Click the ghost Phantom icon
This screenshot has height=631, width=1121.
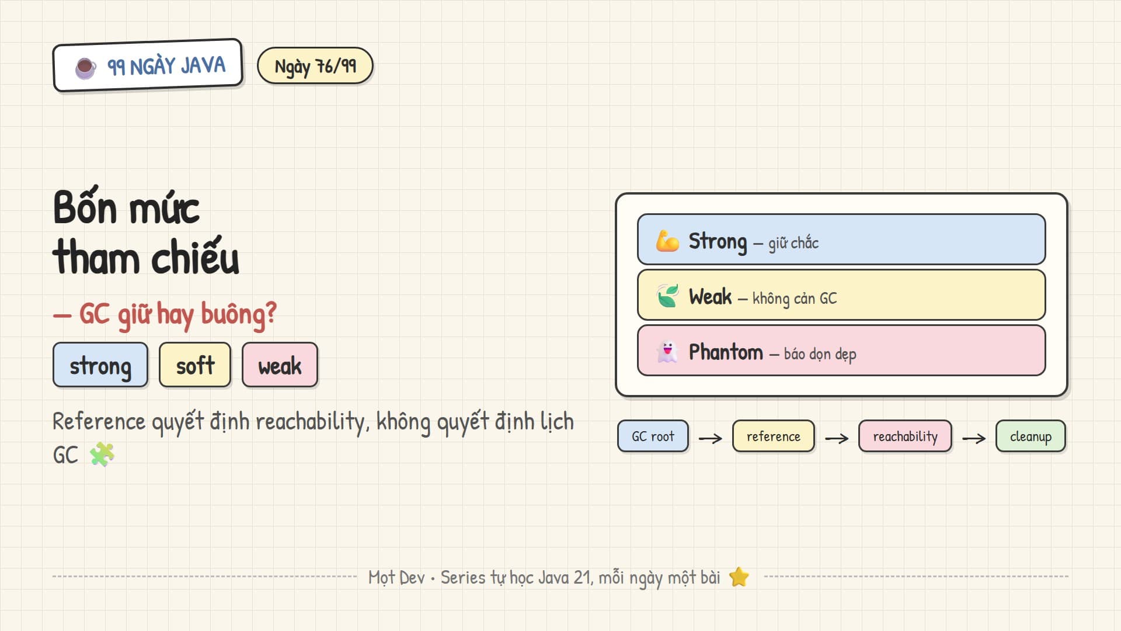(x=667, y=352)
